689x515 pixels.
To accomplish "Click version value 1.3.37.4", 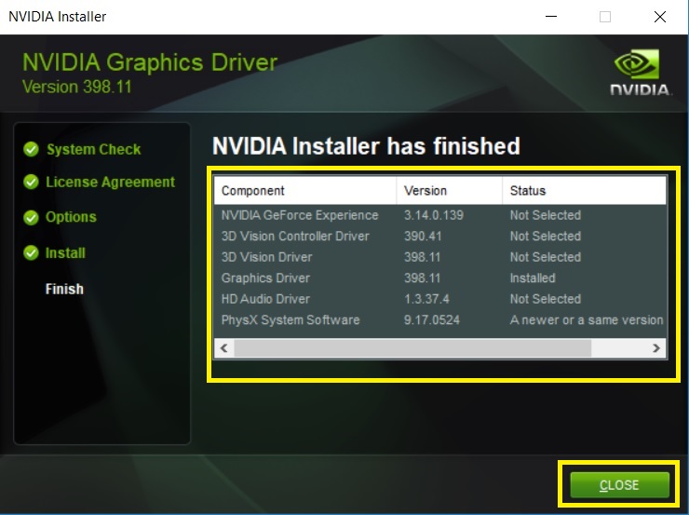I will [426, 299].
